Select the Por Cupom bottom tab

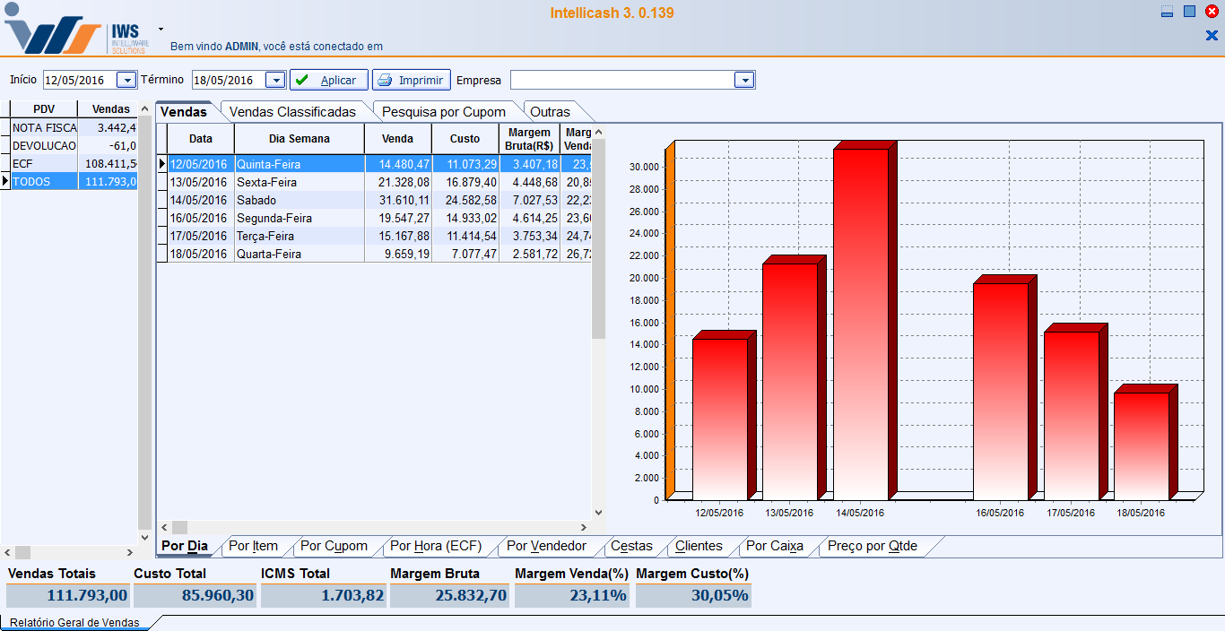[334, 546]
